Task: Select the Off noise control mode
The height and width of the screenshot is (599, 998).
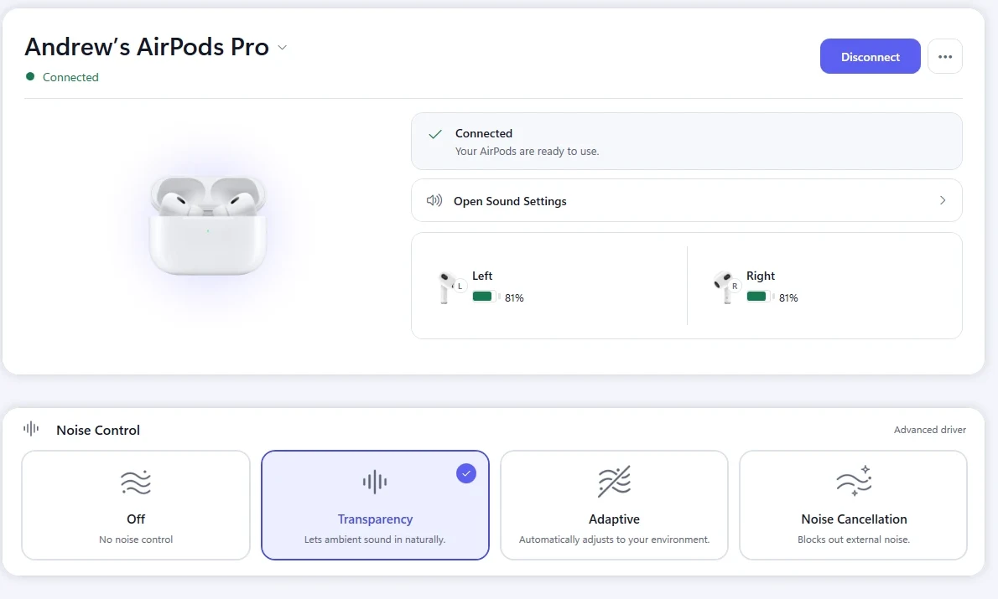Action: (x=136, y=505)
